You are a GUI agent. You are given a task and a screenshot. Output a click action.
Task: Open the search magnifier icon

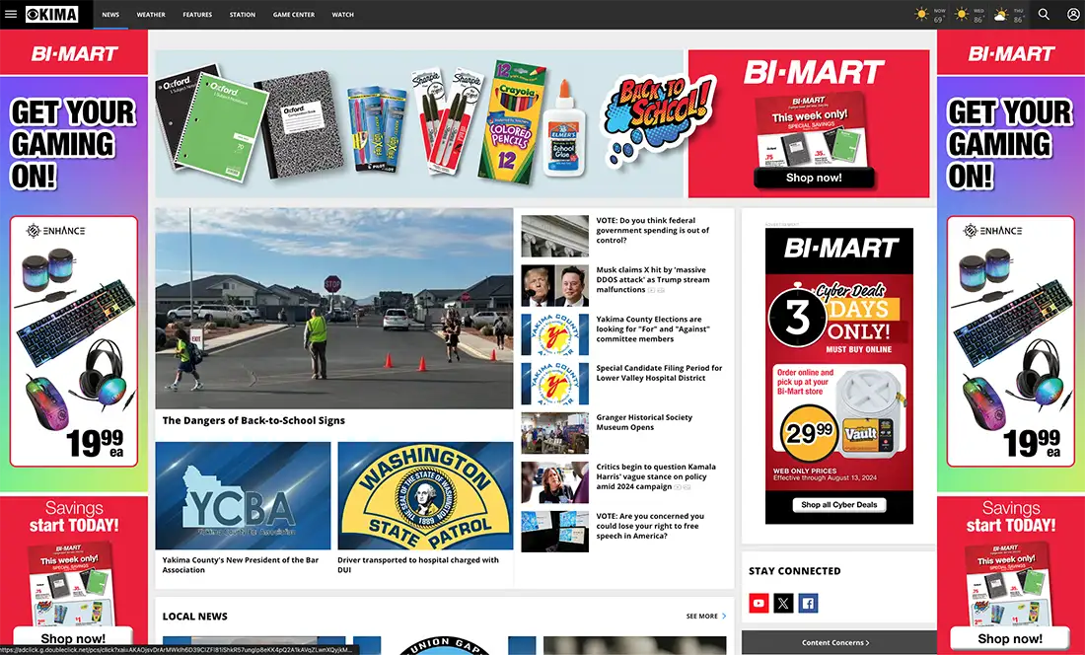point(1044,14)
